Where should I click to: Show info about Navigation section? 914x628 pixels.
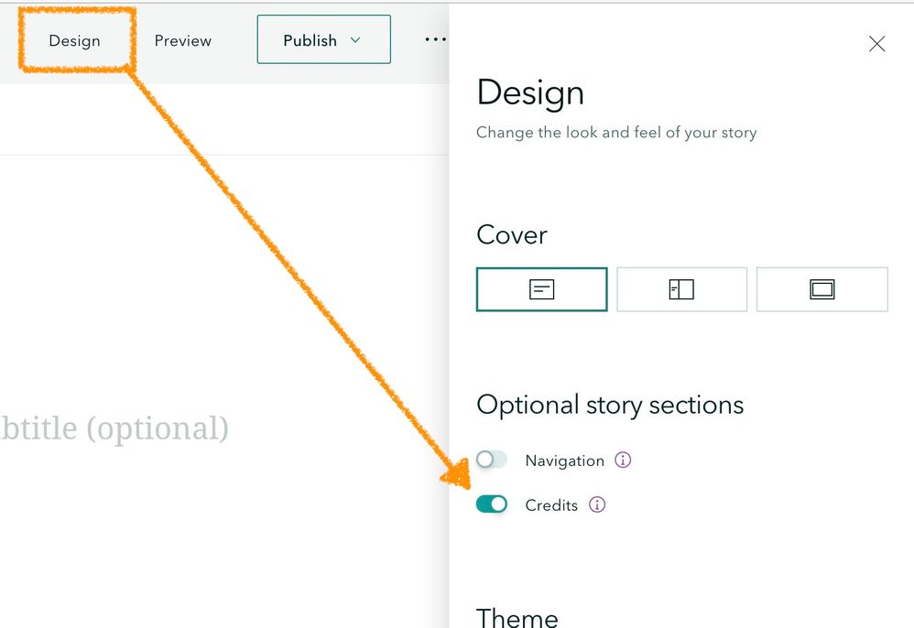coord(623,460)
